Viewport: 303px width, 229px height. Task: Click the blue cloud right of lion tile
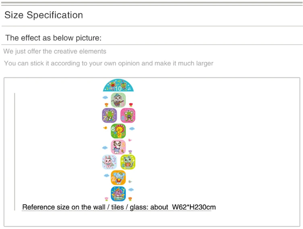point(132,129)
